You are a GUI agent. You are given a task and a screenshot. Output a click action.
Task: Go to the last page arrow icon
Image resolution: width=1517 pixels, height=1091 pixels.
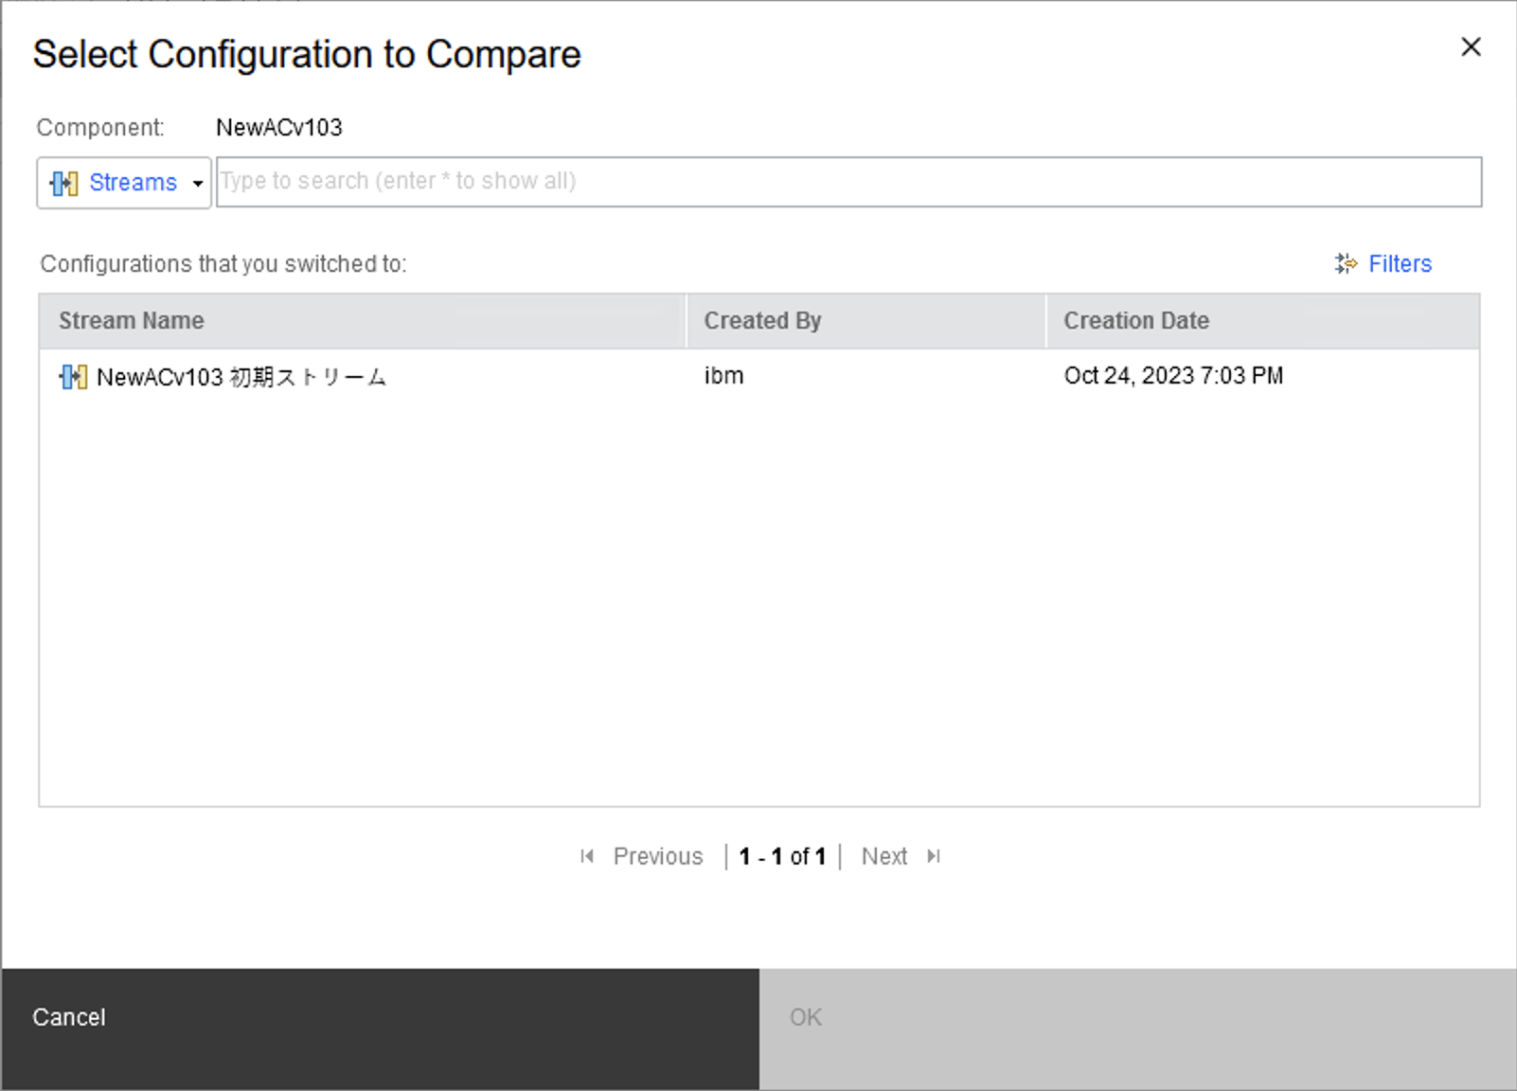click(x=934, y=856)
